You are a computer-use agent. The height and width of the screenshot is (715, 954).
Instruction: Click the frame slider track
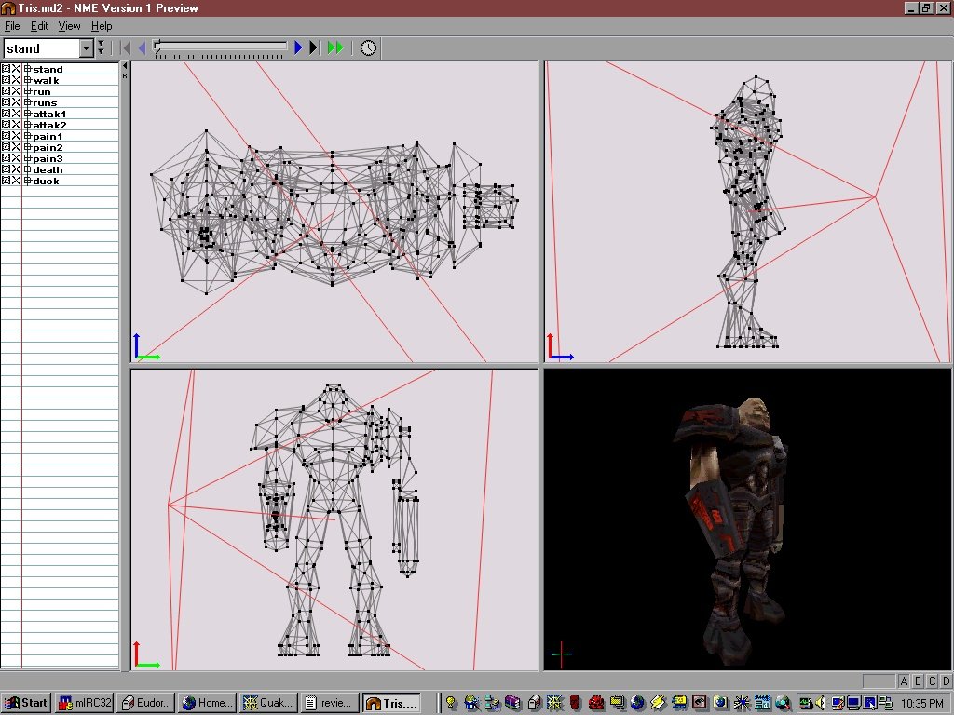pos(220,47)
